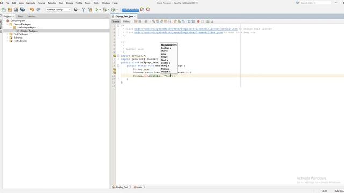The width and height of the screenshot is (344, 193).
Task: Click the Open Project toolbar icon
Action: (16, 10)
